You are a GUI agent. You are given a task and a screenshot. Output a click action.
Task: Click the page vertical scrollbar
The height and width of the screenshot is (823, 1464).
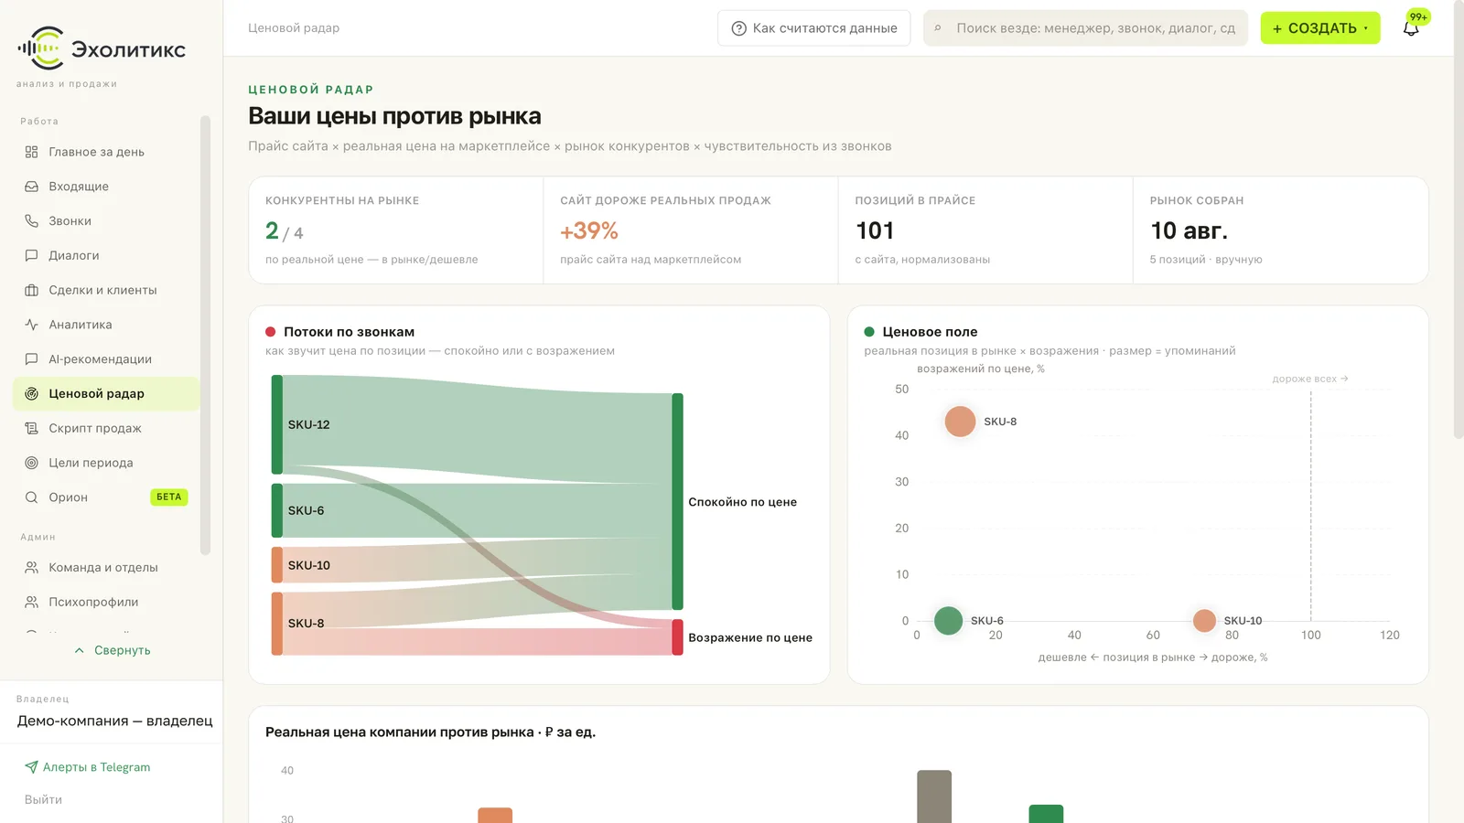(1459, 219)
